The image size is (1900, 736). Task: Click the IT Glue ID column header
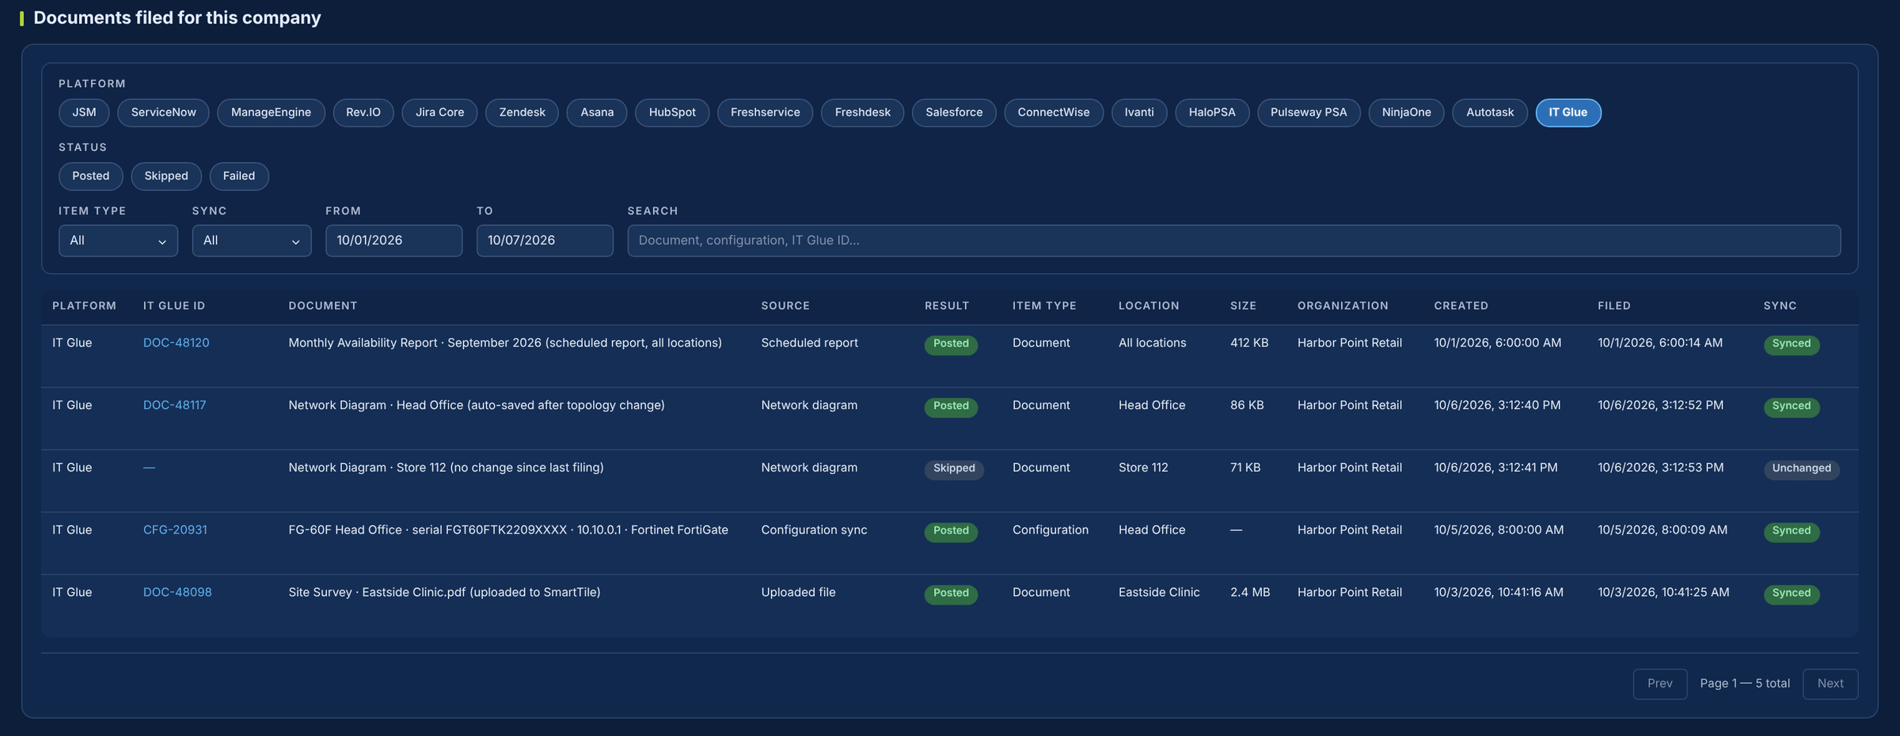click(174, 306)
